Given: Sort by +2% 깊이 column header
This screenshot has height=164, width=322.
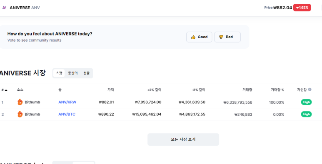Looking at the screenshot, I should coord(154,89).
